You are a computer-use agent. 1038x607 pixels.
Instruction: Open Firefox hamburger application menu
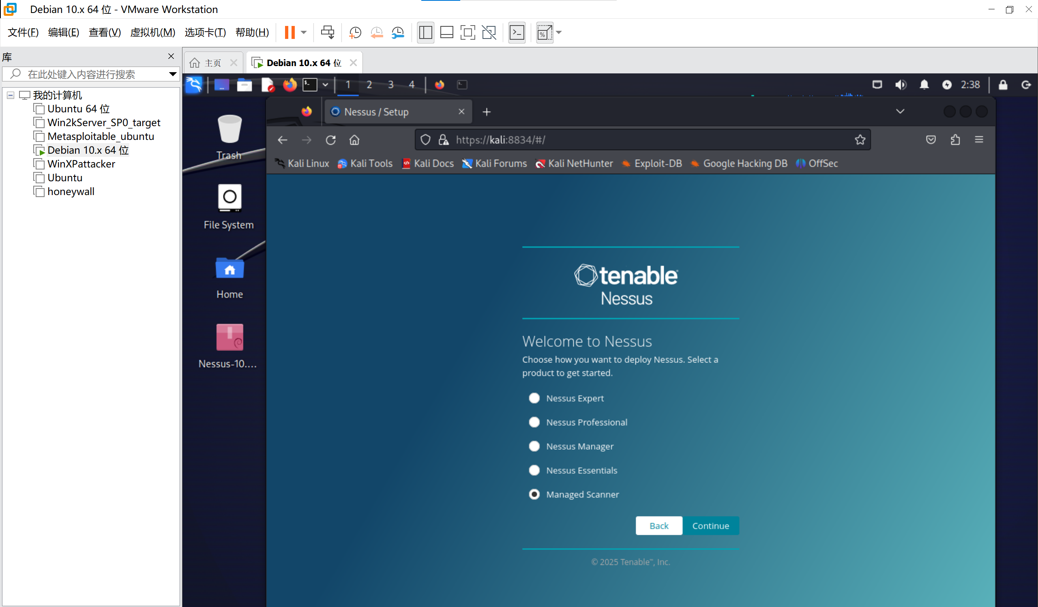click(979, 140)
